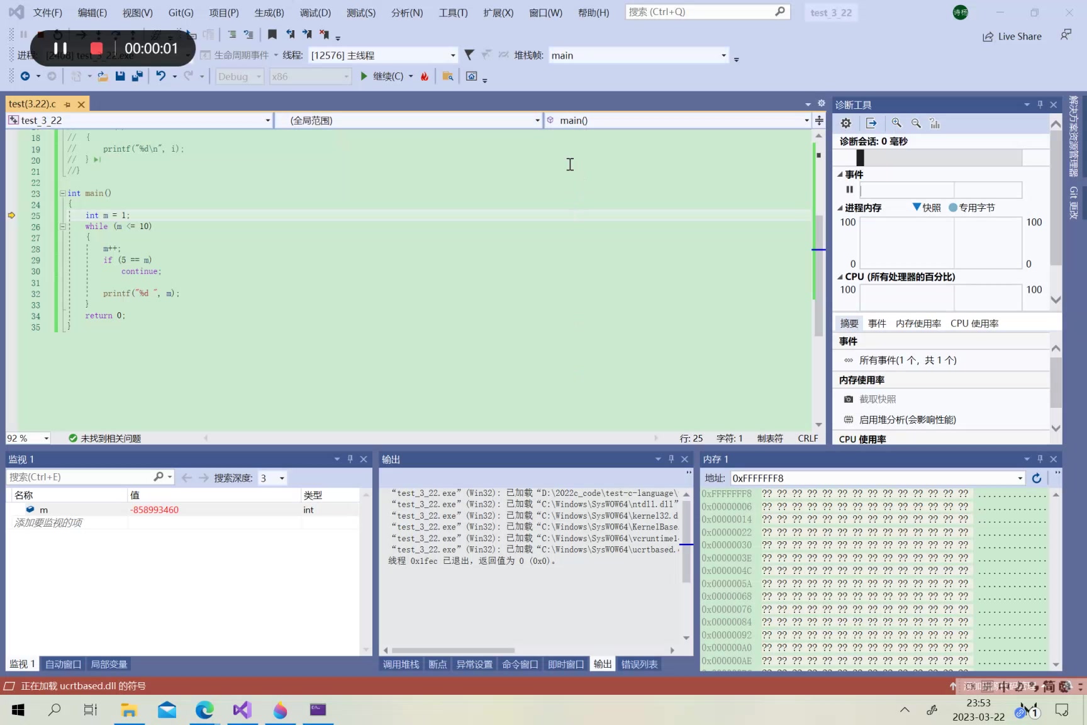The height and width of the screenshot is (725, 1087).
Task: Click the diagnostic tools settings gear icon
Action: [846, 123]
